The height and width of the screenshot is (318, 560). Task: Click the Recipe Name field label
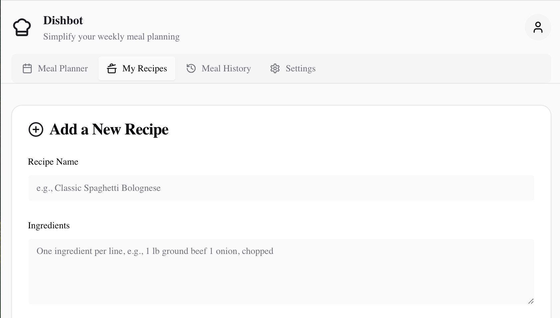(53, 162)
